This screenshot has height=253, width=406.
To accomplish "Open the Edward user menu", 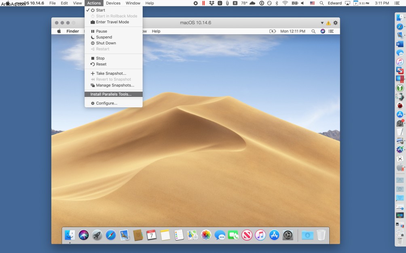I will (x=334, y=3).
